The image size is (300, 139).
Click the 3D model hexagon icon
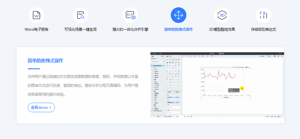(222, 15)
